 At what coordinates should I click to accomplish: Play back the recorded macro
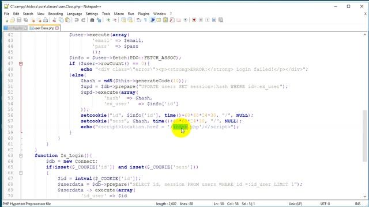coord(208,20)
